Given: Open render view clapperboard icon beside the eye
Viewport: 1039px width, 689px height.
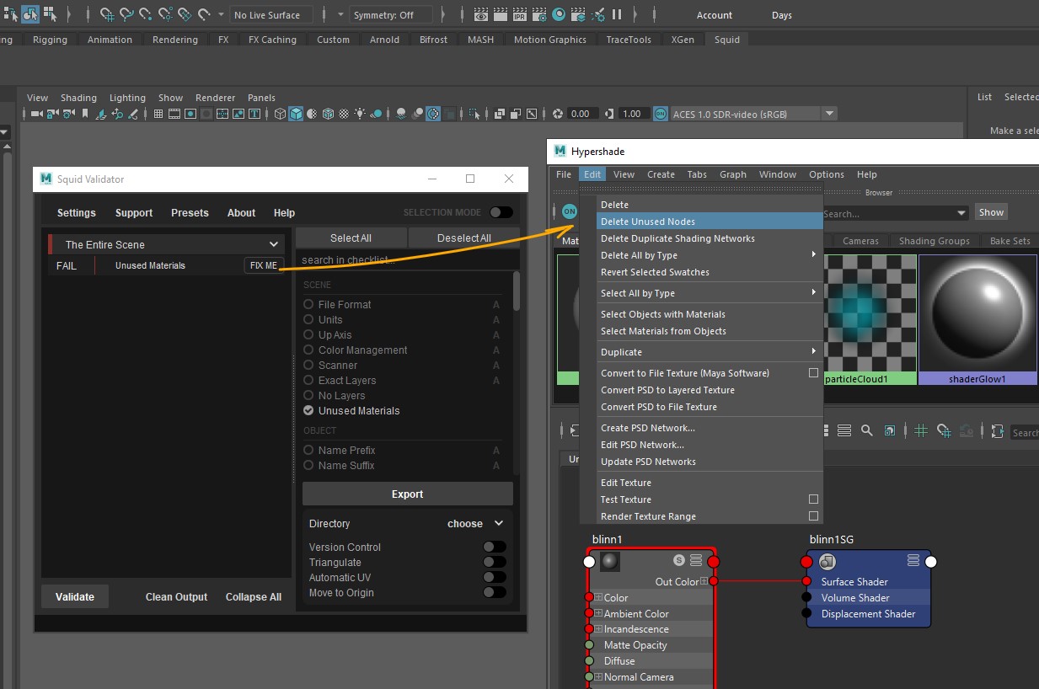Looking at the screenshot, I should pyautogui.click(x=501, y=14).
